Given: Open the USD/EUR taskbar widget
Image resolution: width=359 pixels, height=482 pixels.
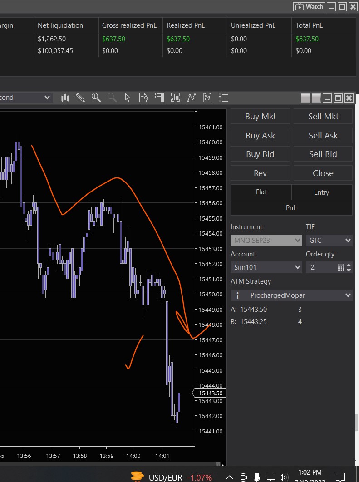Looking at the screenshot, I should pos(172,477).
